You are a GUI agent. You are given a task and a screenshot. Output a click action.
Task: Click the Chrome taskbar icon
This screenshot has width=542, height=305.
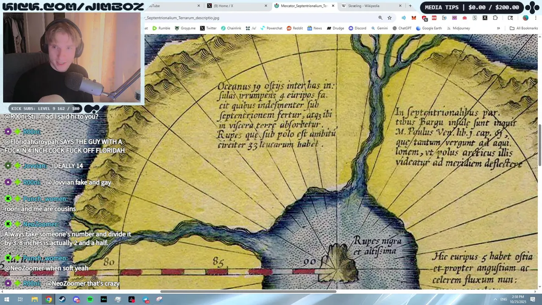49,299
